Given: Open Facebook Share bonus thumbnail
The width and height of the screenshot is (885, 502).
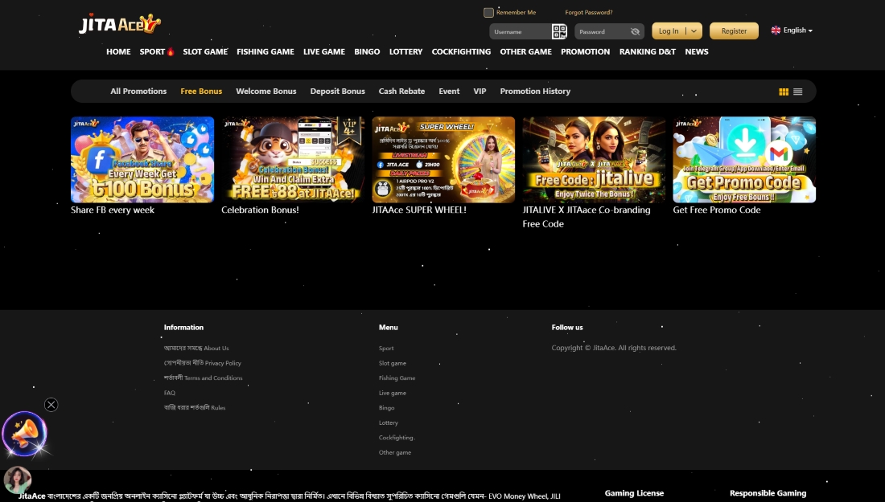Looking at the screenshot, I should pos(142,160).
